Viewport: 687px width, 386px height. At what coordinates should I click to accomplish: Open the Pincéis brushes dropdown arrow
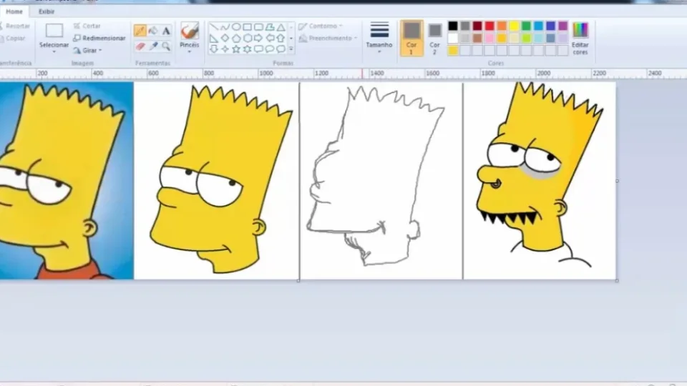(x=189, y=51)
